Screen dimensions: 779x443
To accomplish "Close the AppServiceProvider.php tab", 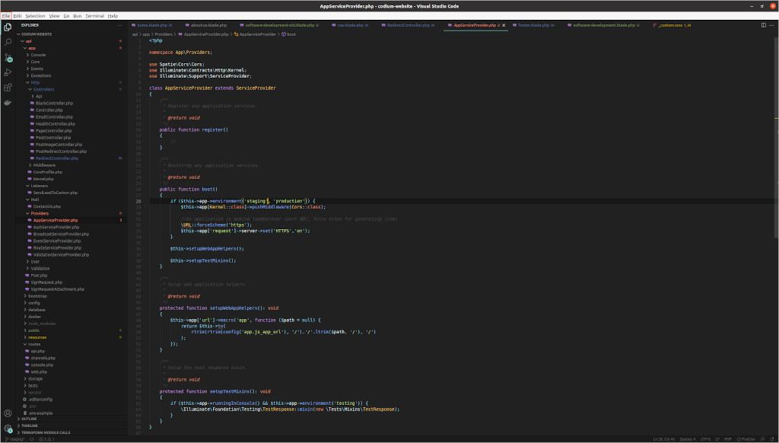I will pos(504,25).
